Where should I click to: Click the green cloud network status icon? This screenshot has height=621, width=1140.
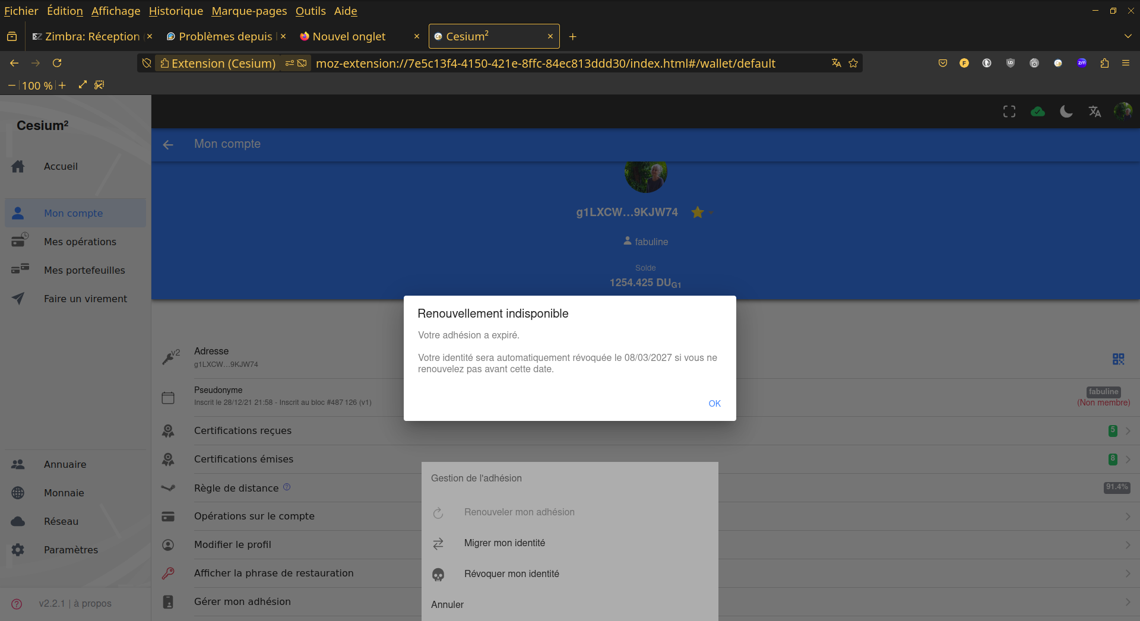pyautogui.click(x=1038, y=112)
